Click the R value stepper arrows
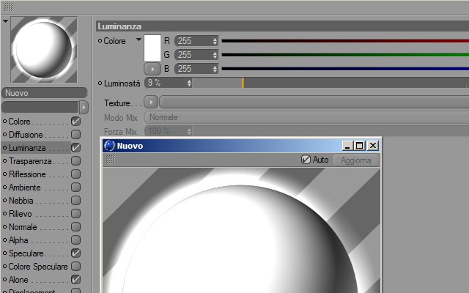Image resolution: width=469 pixels, height=293 pixels. click(215, 41)
